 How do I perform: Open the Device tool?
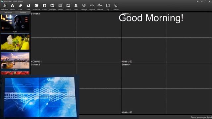click(68, 7)
